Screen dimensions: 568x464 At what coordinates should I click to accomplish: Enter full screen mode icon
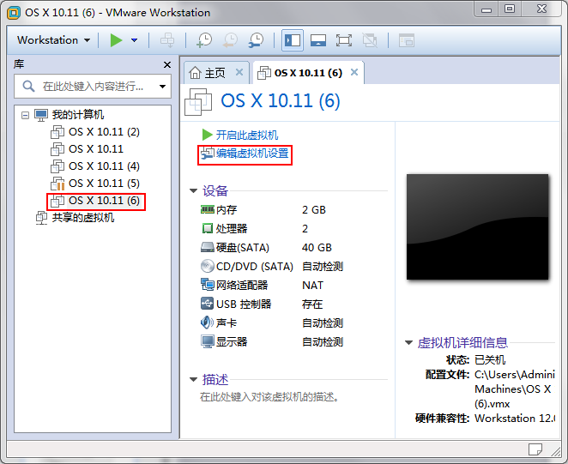pos(344,40)
